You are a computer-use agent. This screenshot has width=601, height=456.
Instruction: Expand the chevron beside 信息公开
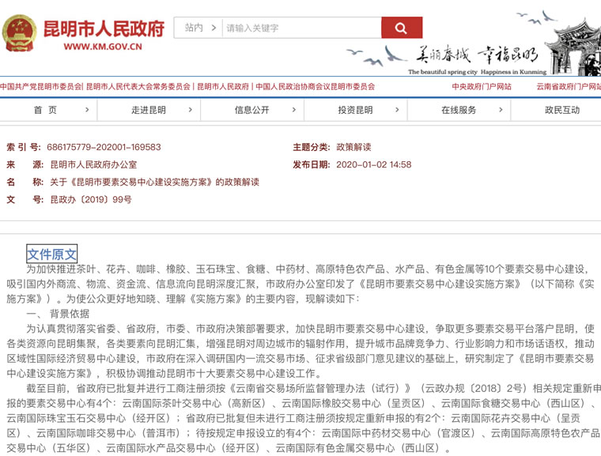tap(294, 110)
